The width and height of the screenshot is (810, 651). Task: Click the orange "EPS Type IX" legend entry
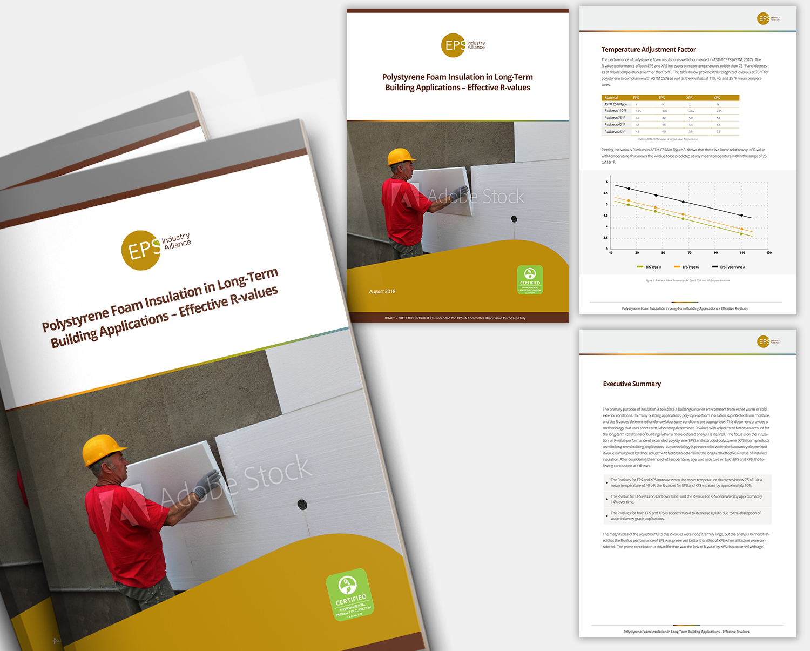[686, 267]
